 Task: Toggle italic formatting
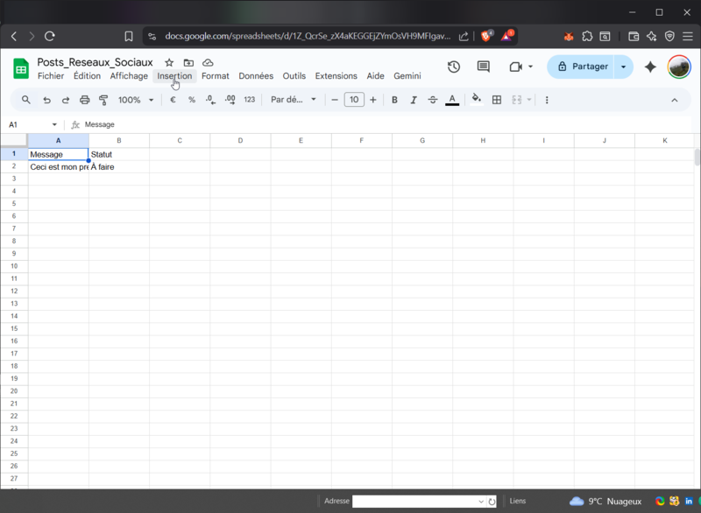point(413,100)
